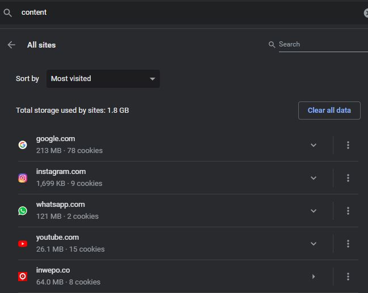Select the whatsapp.com site name
368x293 pixels.
pyautogui.click(x=61, y=205)
